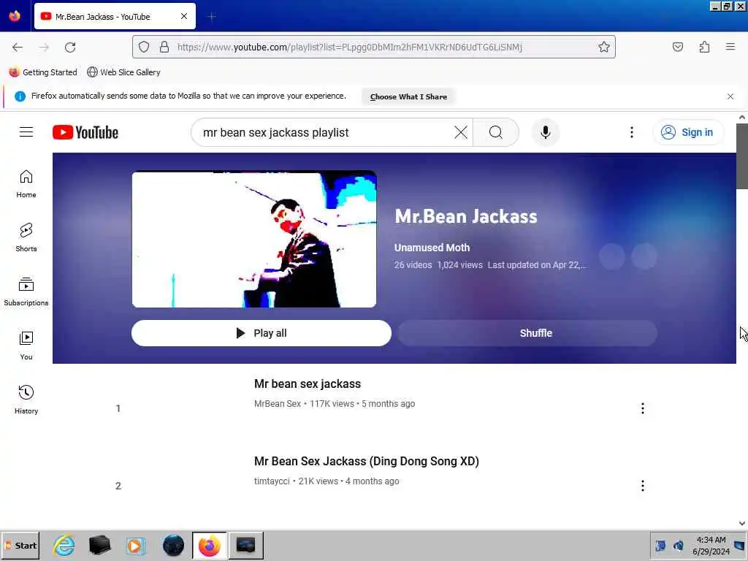Viewport: 748px width, 561px height.
Task: Click the Firefox taskbar button
Action: tap(210, 545)
